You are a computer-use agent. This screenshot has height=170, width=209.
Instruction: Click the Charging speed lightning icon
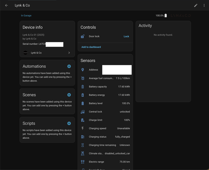83,128
